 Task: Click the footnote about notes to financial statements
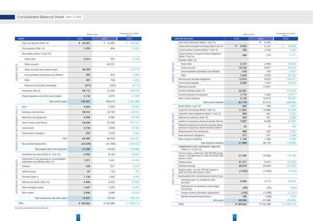(32, 208)
